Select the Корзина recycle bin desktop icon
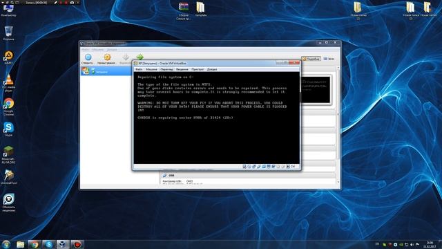Viewport: 442px width, 249px height. click(x=8, y=33)
